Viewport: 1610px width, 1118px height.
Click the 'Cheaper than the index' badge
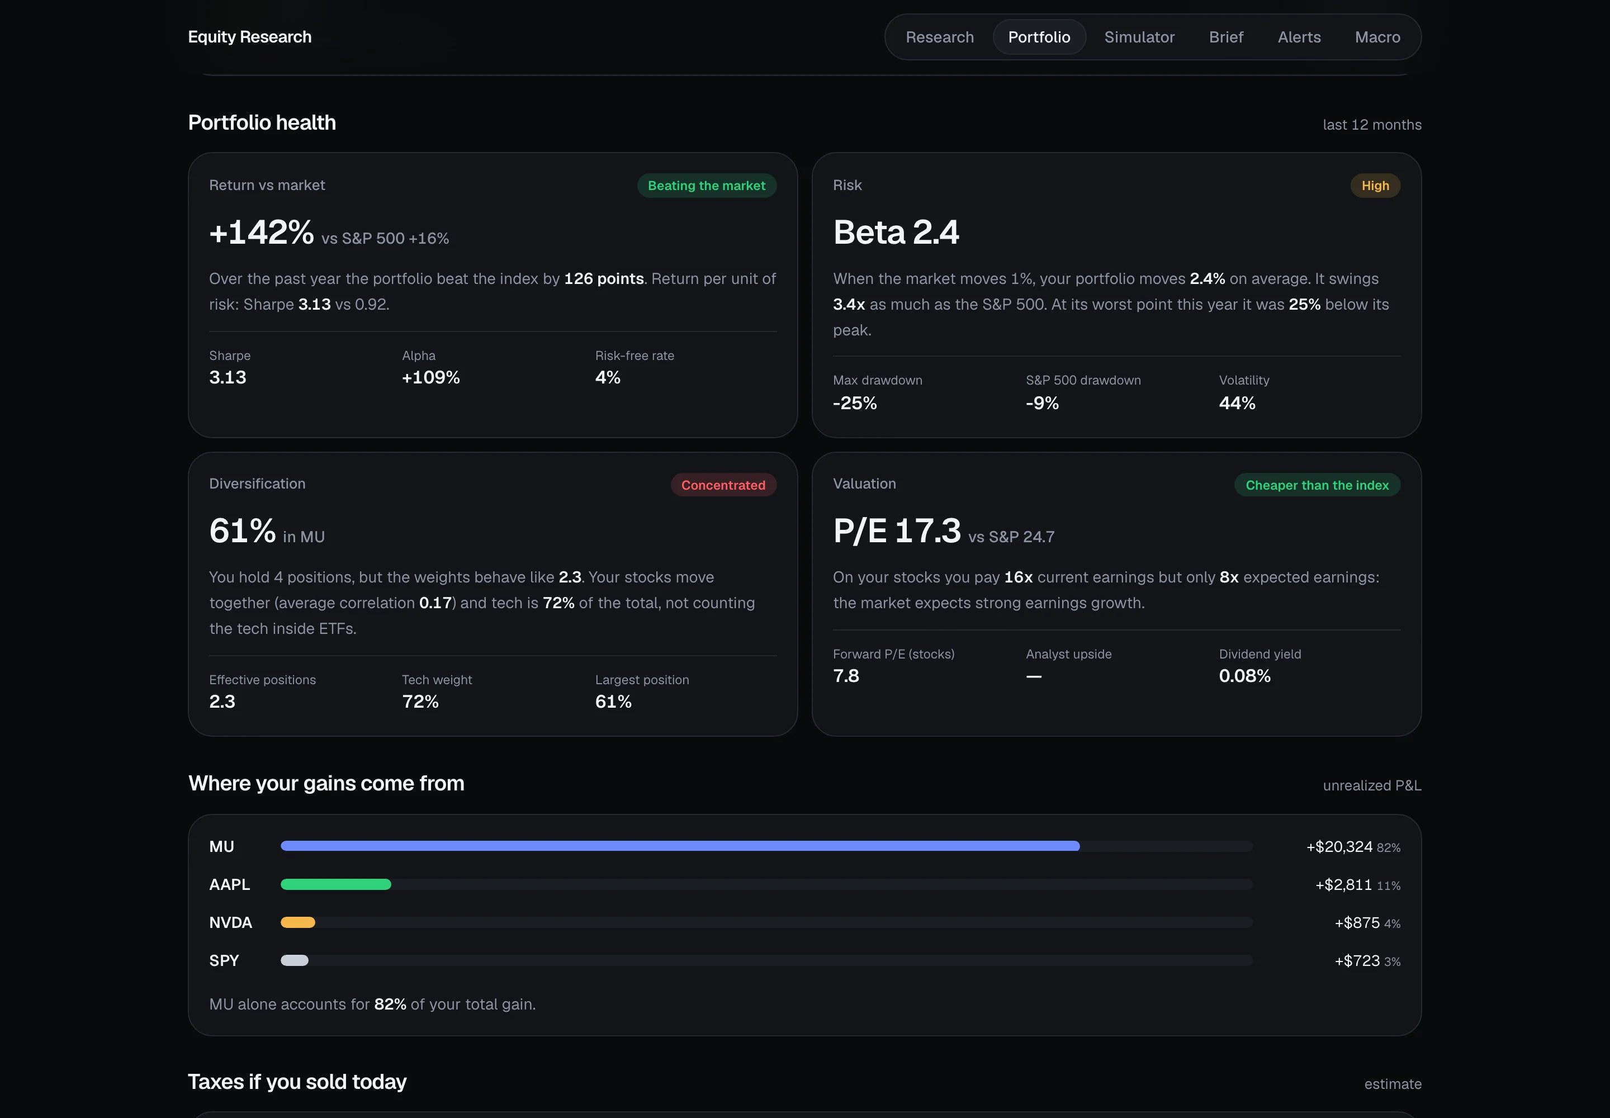point(1317,485)
